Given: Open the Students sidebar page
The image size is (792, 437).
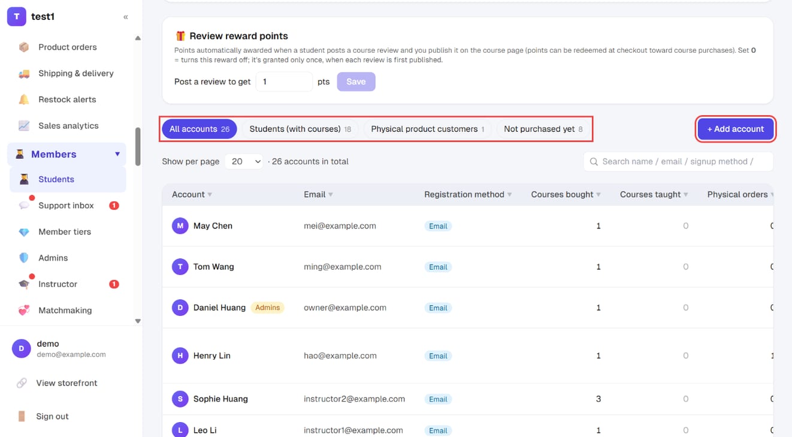Looking at the screenshot, I should coord(67,179).
